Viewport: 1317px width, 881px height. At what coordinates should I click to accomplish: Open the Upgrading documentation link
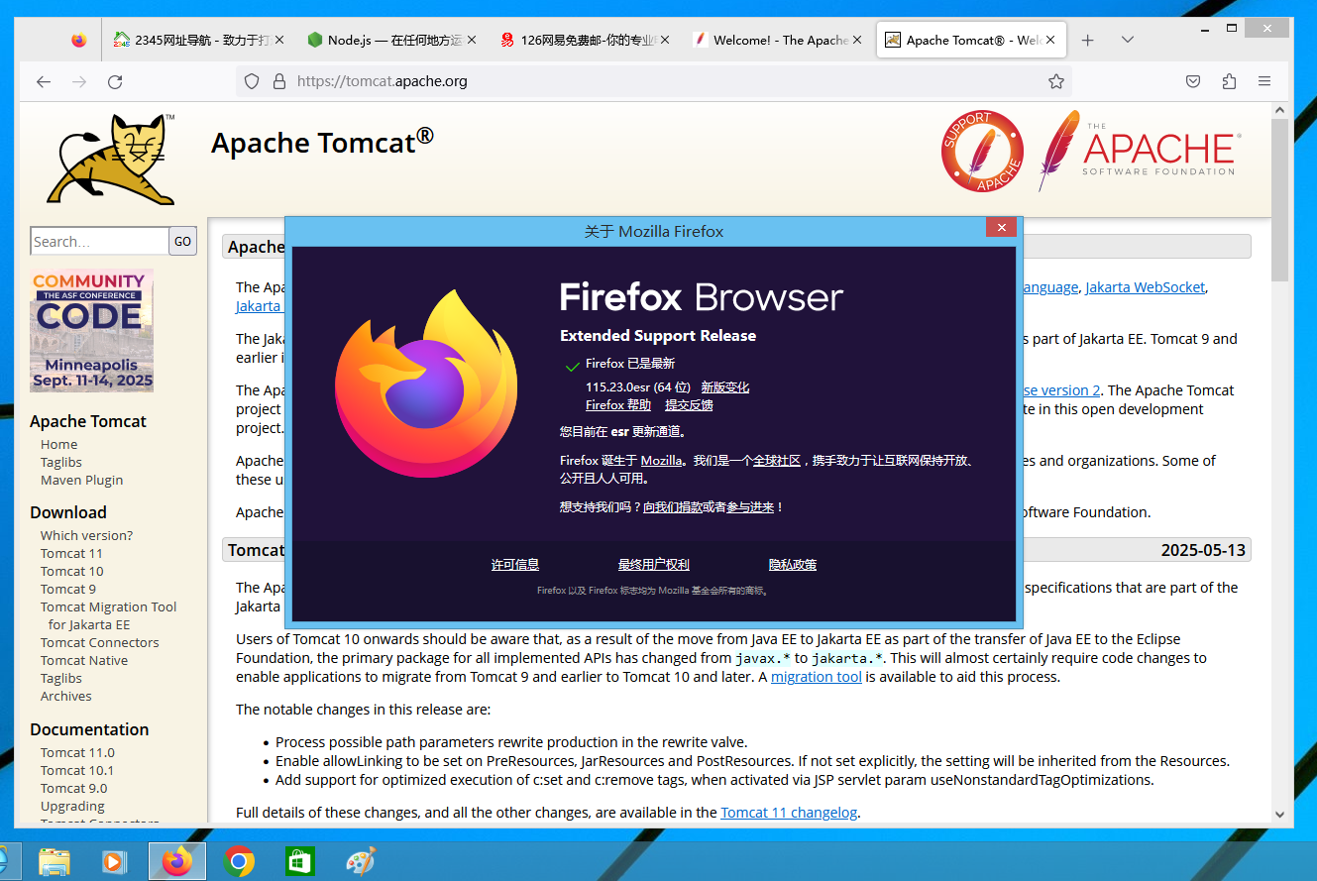[72, 806]
